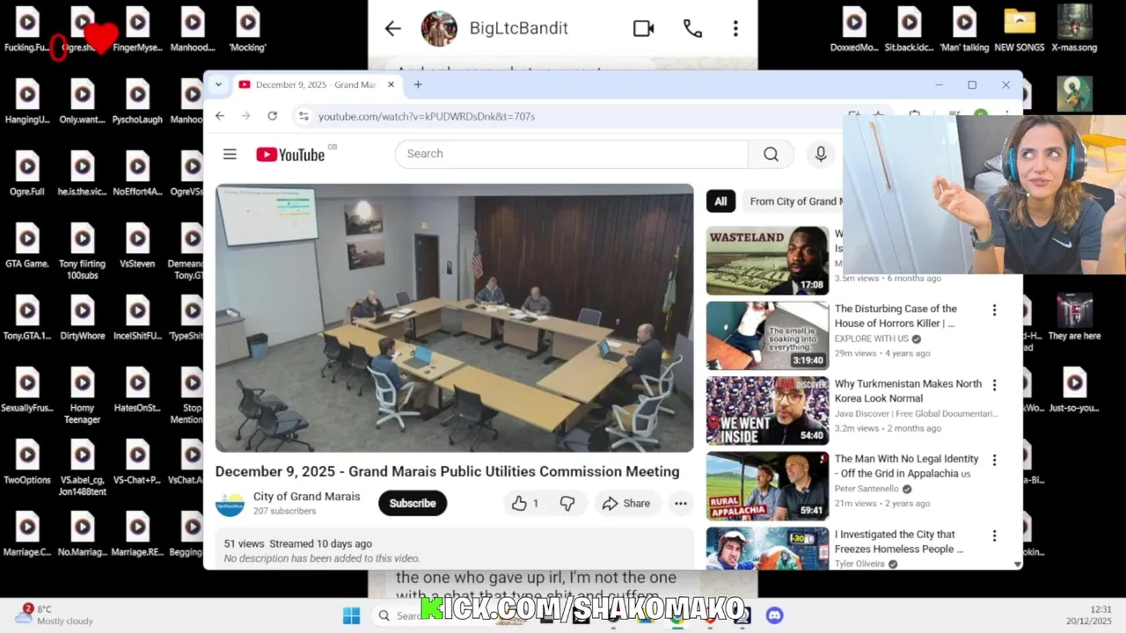Start video call with BigLtcBandit

(x=644, y=28)
